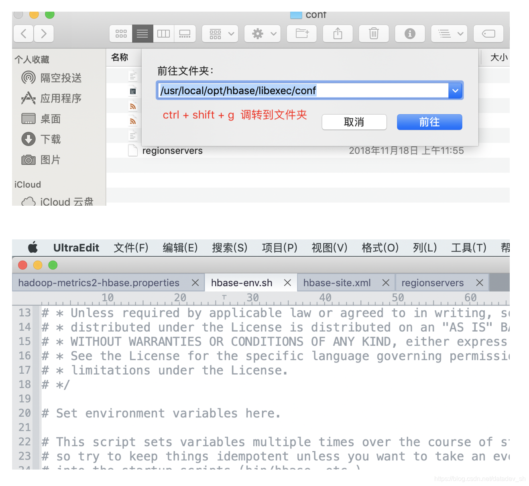
Task: Close the regionservers tab
Action: (479, 283)
